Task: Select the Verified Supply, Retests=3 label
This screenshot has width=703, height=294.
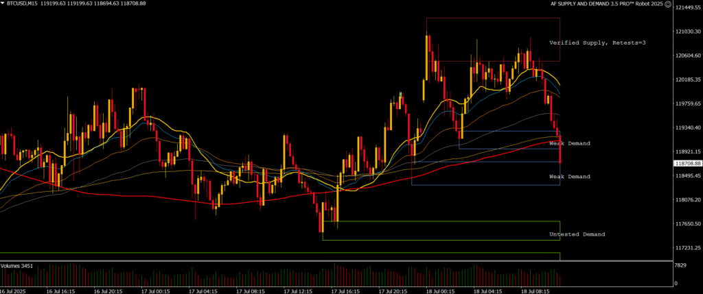Action: click(x=597, y=42)
